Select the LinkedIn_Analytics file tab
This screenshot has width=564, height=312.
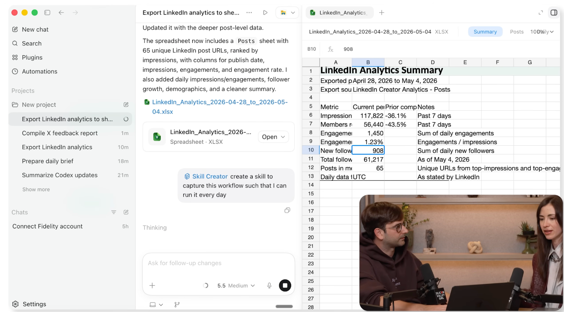tap(340, 13)
